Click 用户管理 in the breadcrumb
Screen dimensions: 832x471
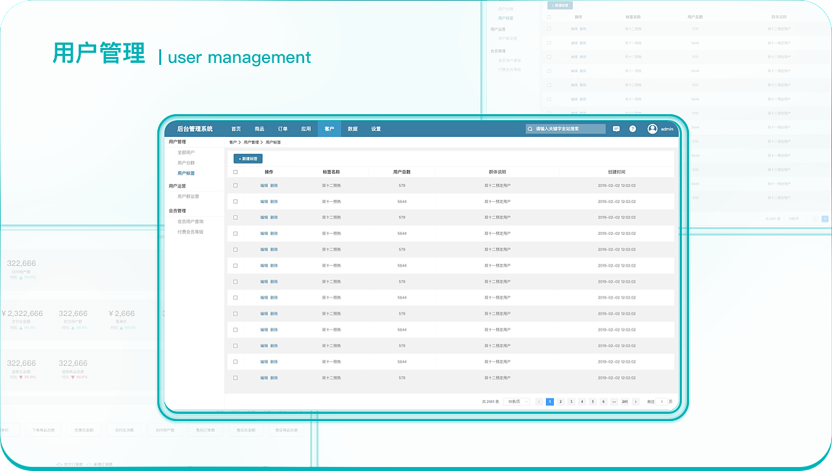pyautogui.click(x=251, y=142)
